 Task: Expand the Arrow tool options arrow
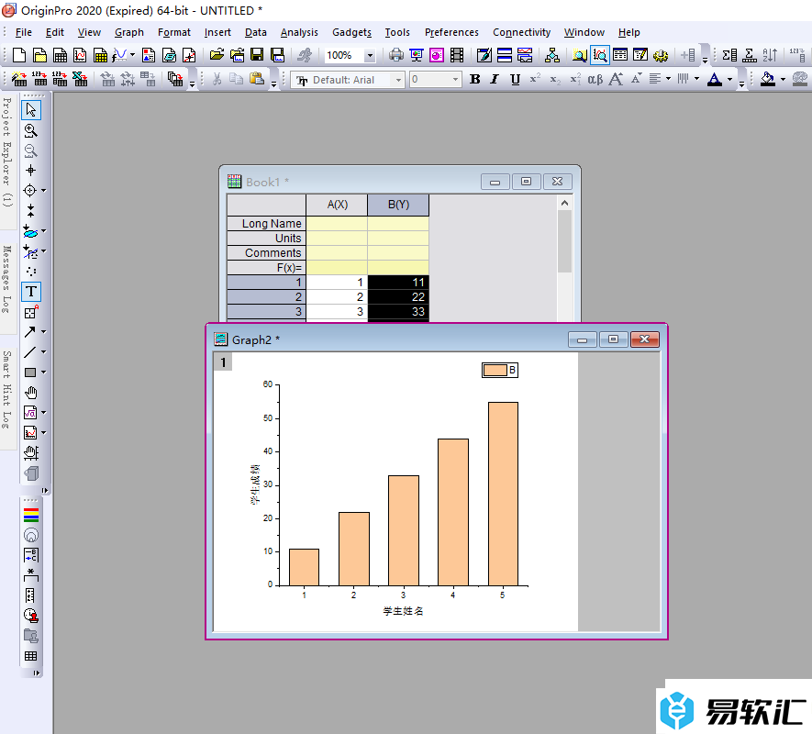(x=43, y=331)
